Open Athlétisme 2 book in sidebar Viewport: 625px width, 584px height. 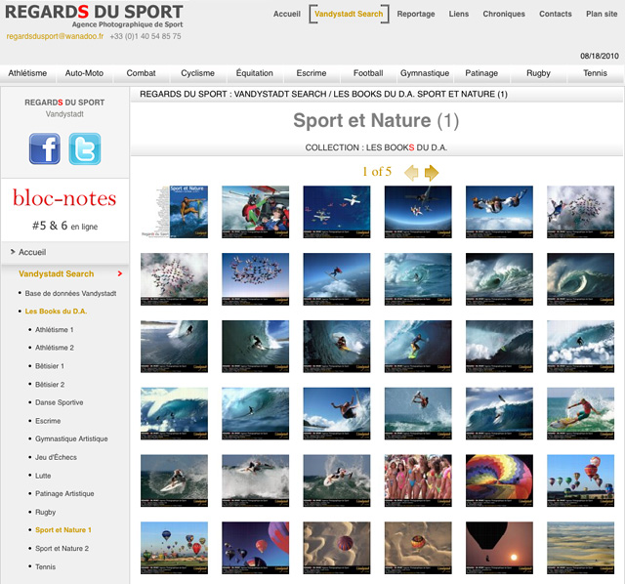click(55, 348)
